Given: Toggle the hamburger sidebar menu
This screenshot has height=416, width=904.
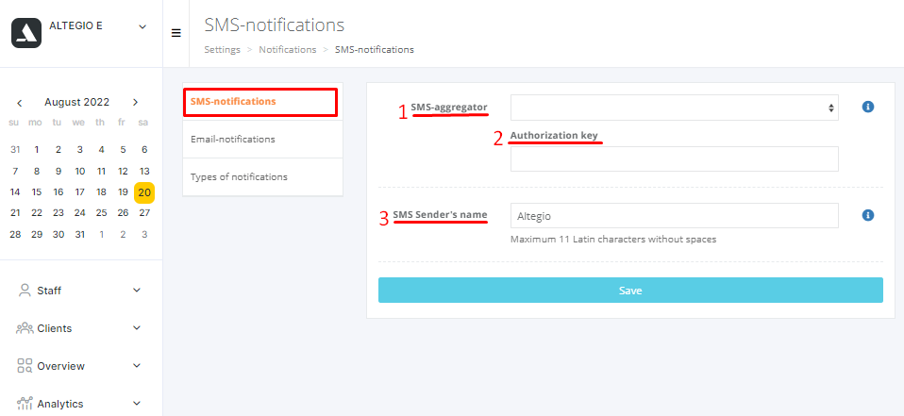Looking at the screenshot, I should (176, 33).
